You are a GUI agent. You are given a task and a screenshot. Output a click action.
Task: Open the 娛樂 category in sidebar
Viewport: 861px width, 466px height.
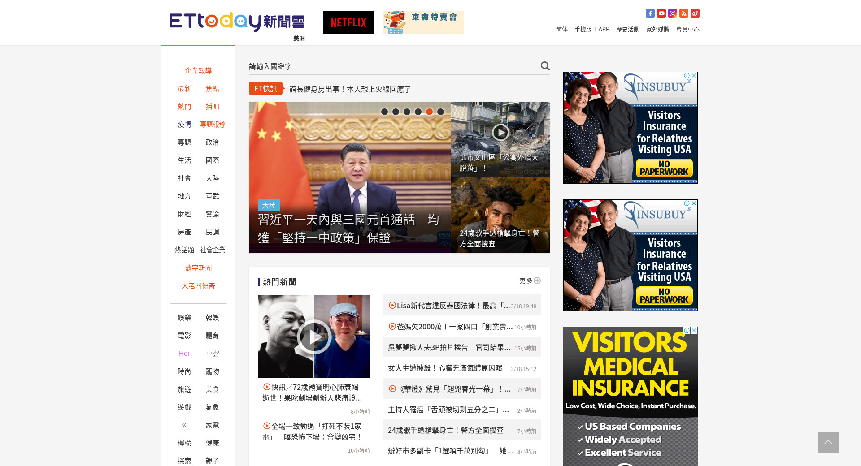(184, 318)
